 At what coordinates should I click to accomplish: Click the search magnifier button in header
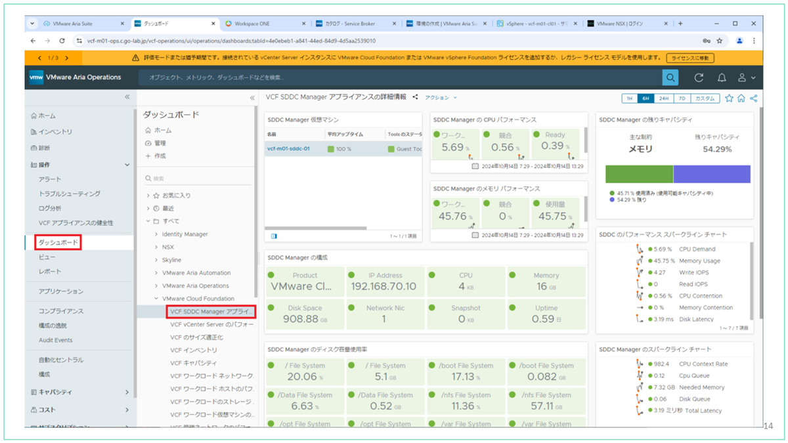(670, 77)
